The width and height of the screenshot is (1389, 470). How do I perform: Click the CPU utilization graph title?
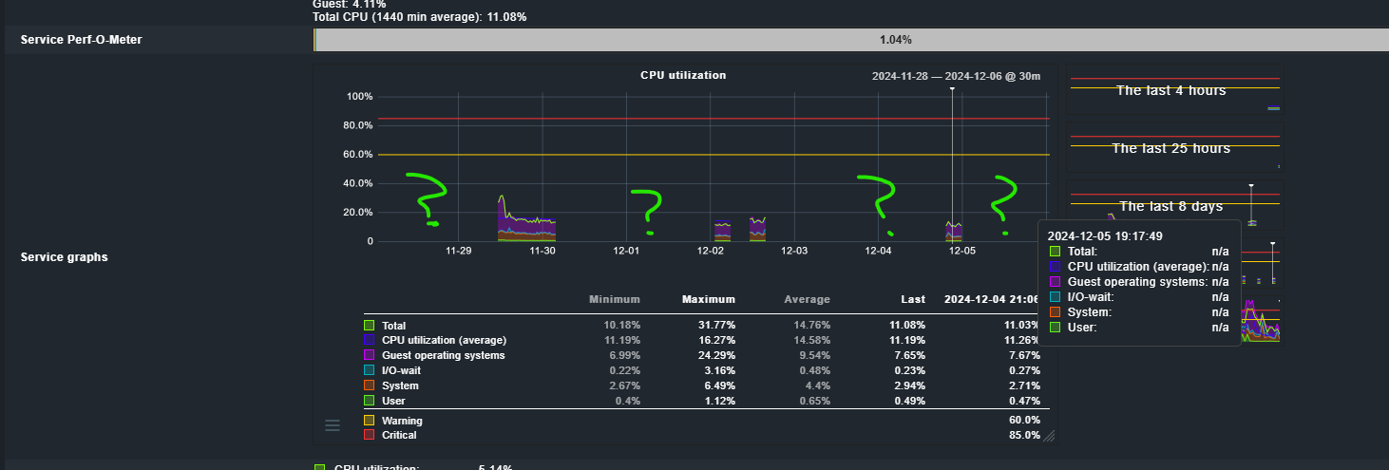(683, 75)
